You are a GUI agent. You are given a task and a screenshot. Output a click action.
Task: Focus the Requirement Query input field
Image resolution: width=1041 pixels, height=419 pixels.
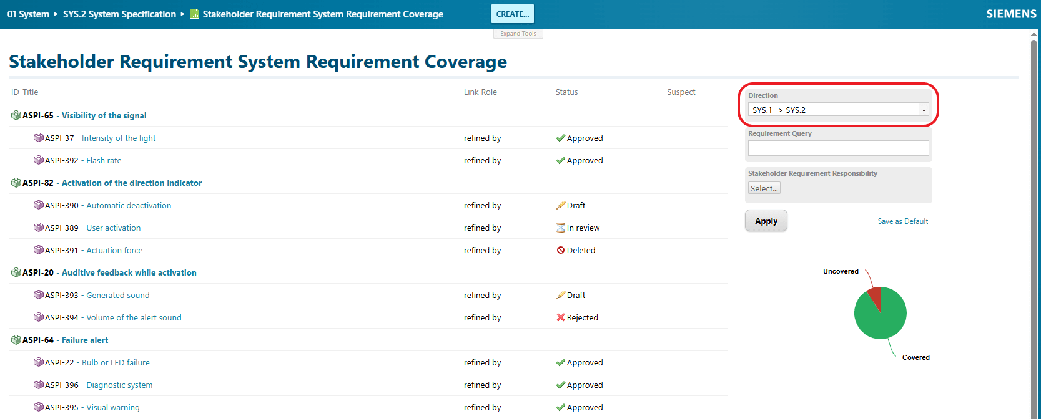[x=838, y=148]
